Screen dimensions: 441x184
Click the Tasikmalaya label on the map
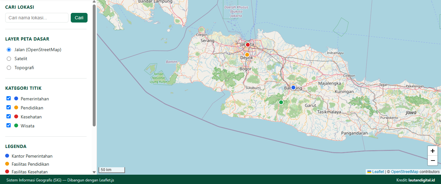[x=329, y=112]
